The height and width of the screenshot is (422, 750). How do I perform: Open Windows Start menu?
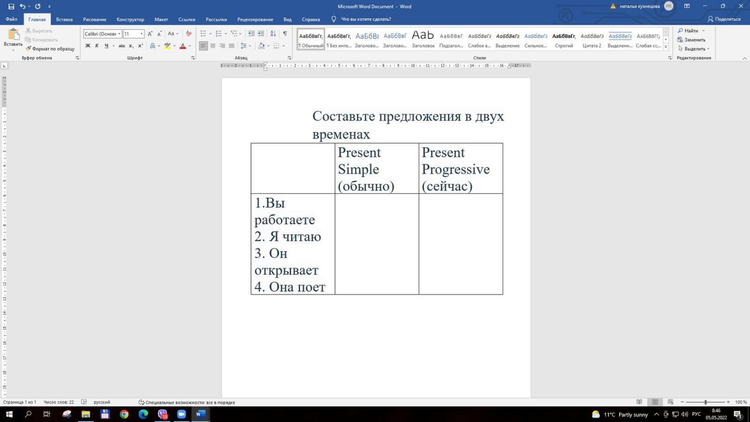[x=9, y=414]
